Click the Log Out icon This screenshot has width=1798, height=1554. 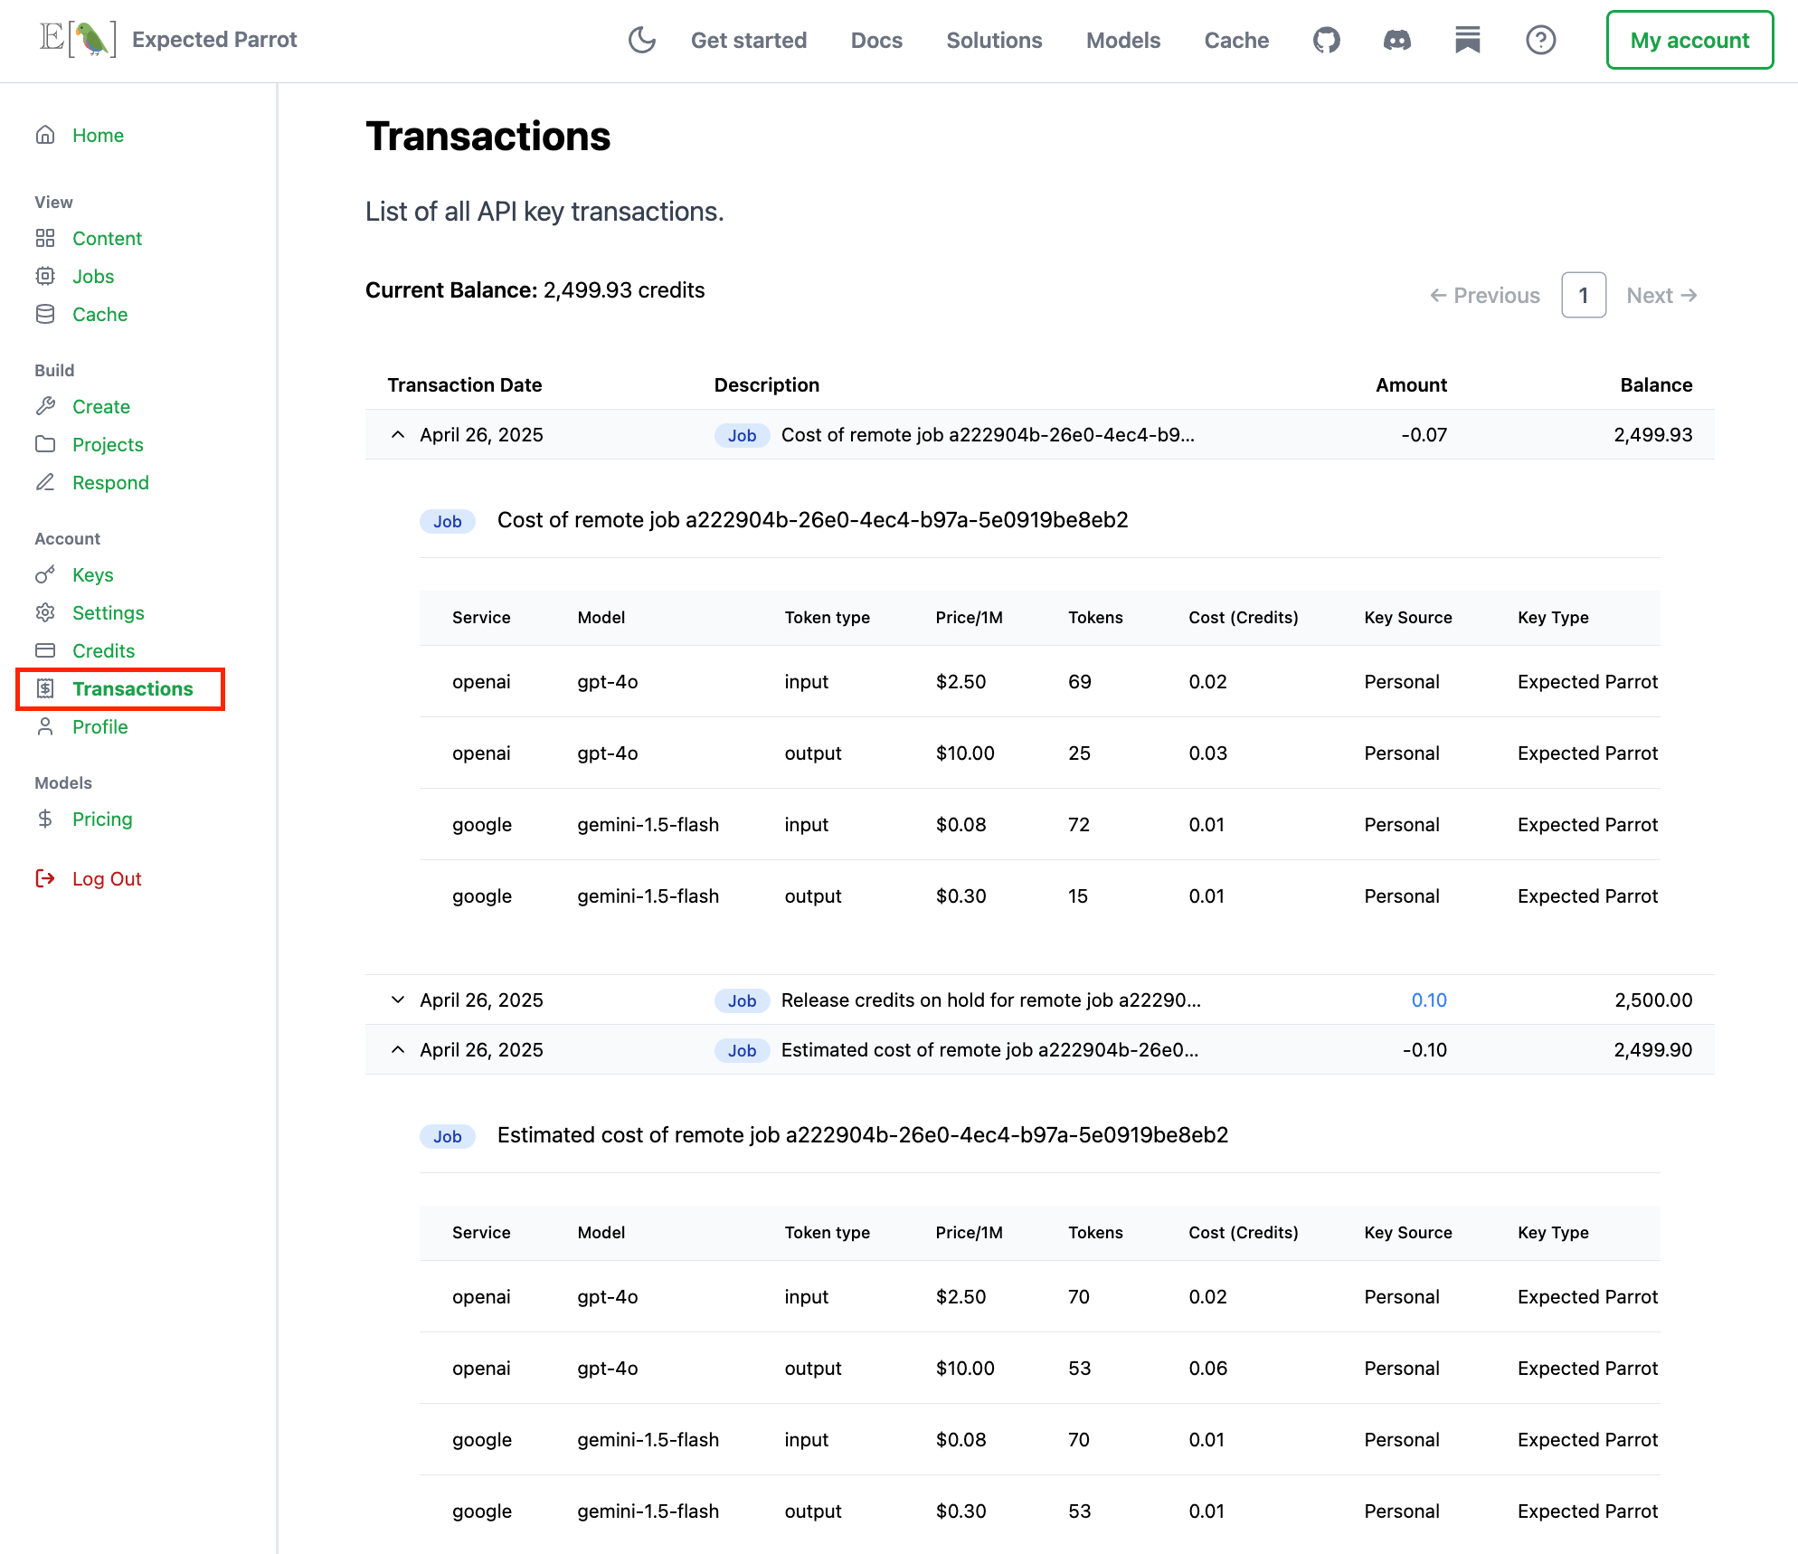point(45,878)
